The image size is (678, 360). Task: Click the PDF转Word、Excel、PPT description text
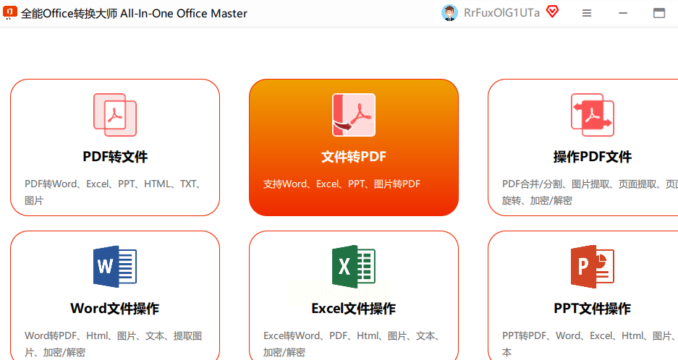tap(114, 192)
